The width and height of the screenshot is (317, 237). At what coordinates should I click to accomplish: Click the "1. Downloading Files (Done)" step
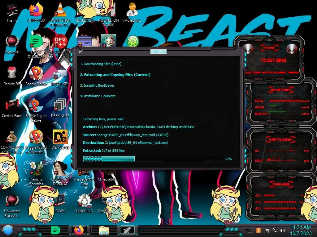101,64
